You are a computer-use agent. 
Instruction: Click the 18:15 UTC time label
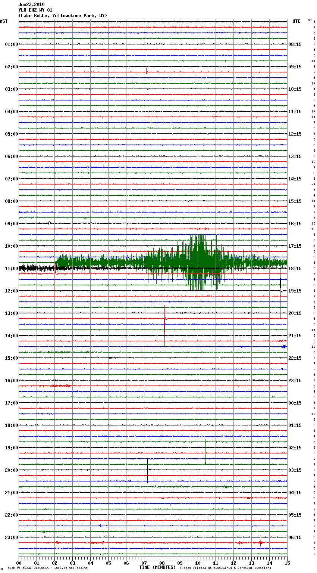click(295, 269)
